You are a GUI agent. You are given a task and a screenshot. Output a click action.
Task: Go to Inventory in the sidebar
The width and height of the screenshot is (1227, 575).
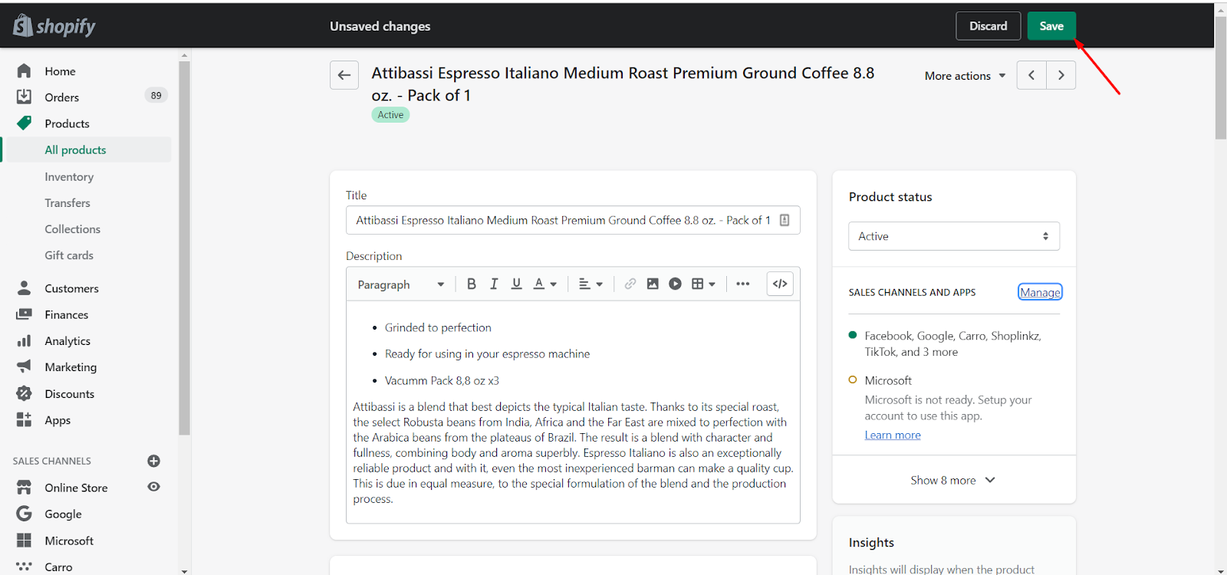coord(69,176)
